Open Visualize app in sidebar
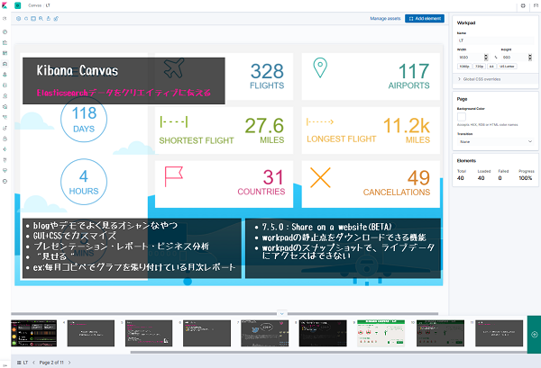The height and width of the screenshot is (368, 541). [5, 42]
